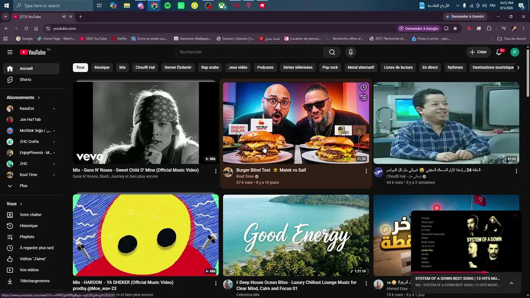The width and height of the screenshot is (530, 298).
Task: Open the notifications bell
Action: coord(499,52)
